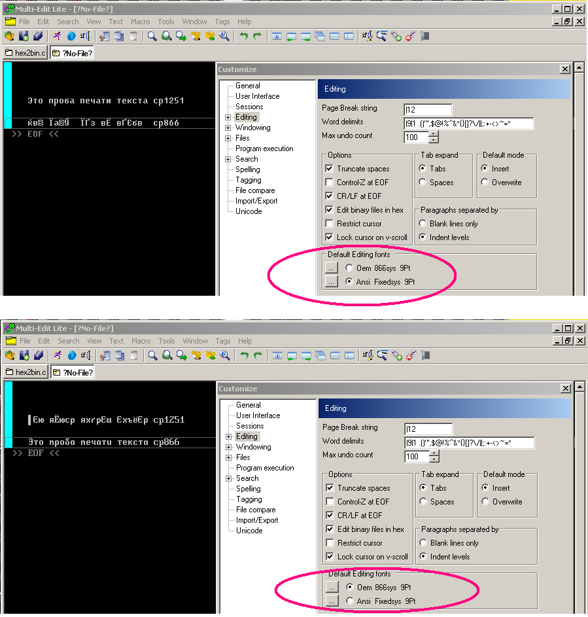Click the blue globe icon in lower window toolbar
This screenshot has height=617, width=588.
pyautogui.click(x=72, y=356)
